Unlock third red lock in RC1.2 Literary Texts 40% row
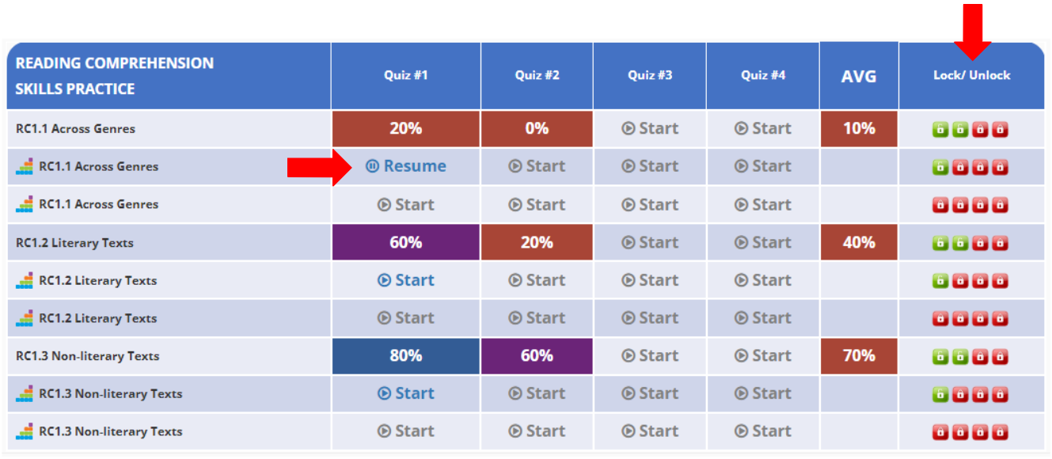1052x459 pixels. pyautogui.click(x=980, y=243)
